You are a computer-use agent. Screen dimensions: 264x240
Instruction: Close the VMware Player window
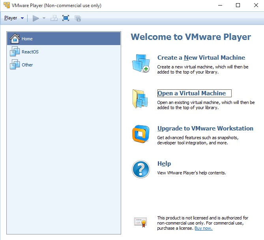click(x=256, y=6)
